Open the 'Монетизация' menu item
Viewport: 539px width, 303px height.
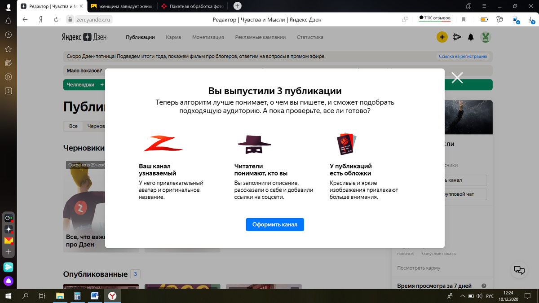point(208,37)
